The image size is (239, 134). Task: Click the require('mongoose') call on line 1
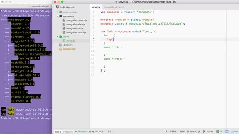click(139, 12)
